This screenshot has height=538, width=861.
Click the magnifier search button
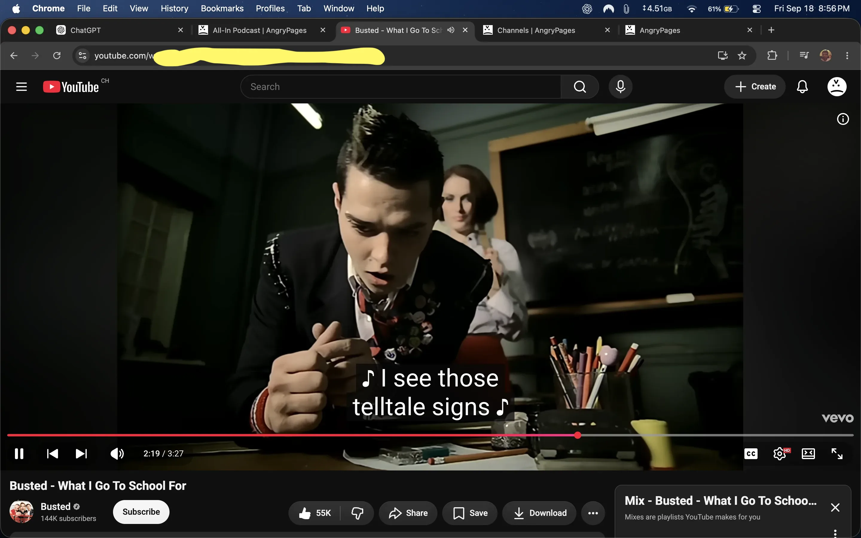point(580,86)
